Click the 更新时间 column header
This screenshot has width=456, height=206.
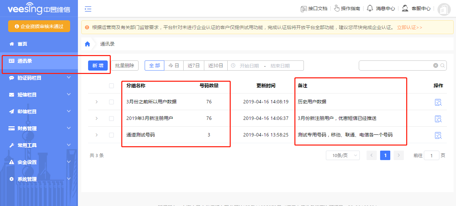[266, 86]
